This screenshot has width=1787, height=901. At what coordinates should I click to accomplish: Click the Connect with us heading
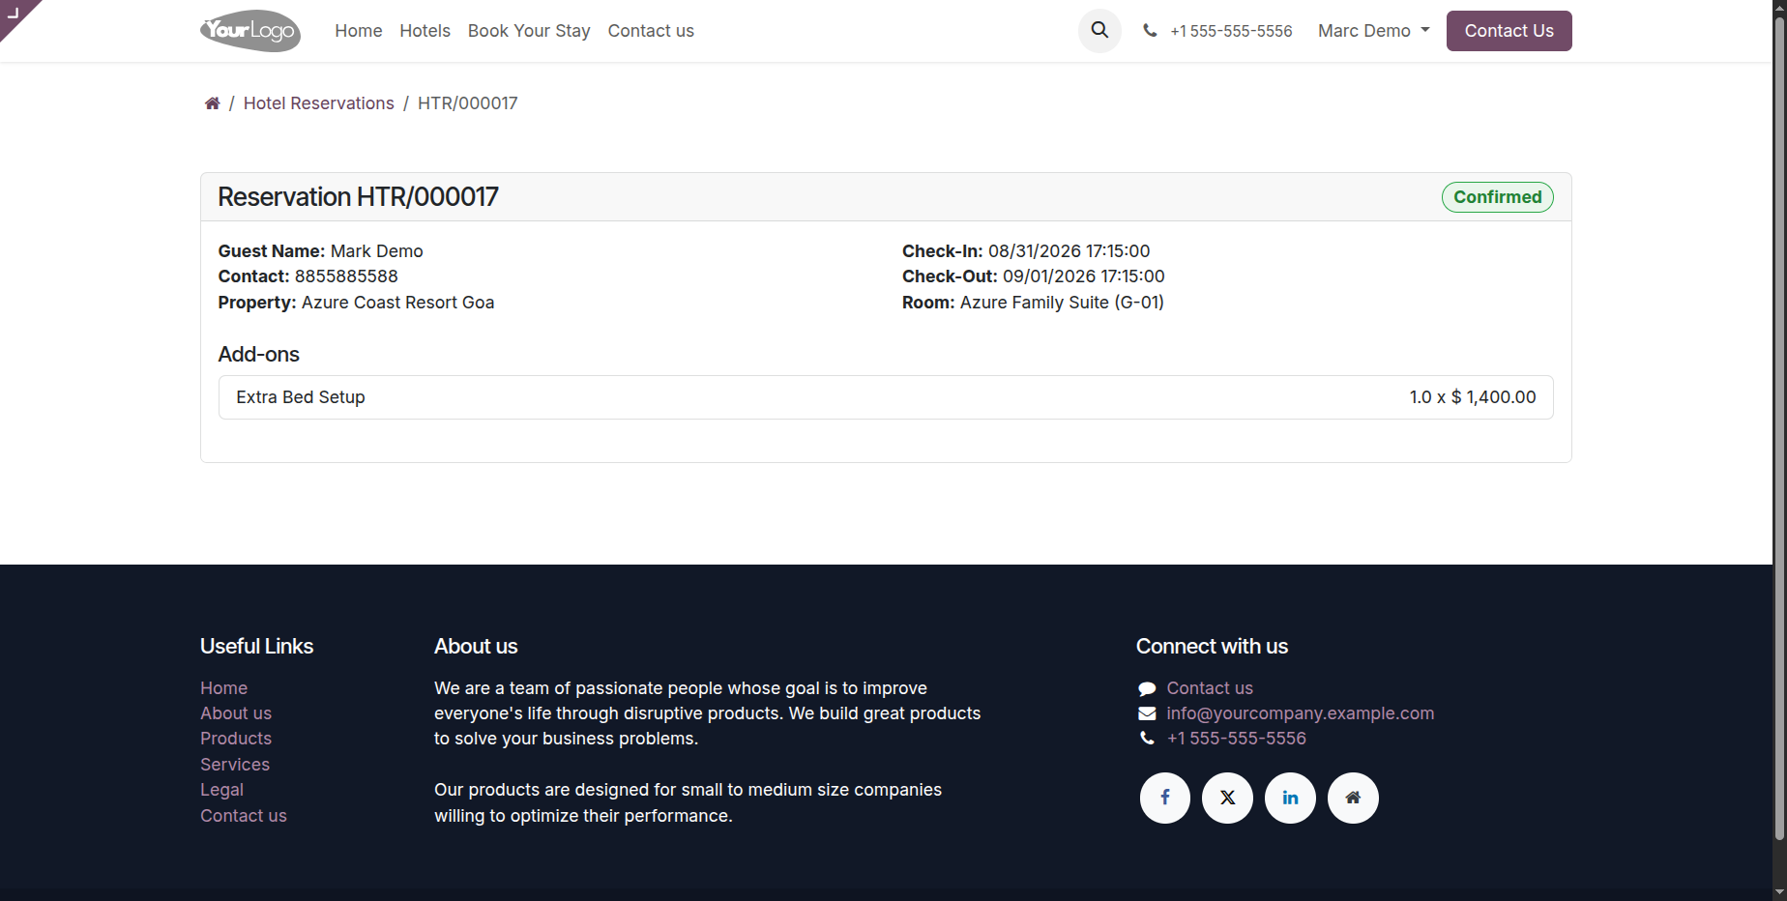click(1212, 647)
